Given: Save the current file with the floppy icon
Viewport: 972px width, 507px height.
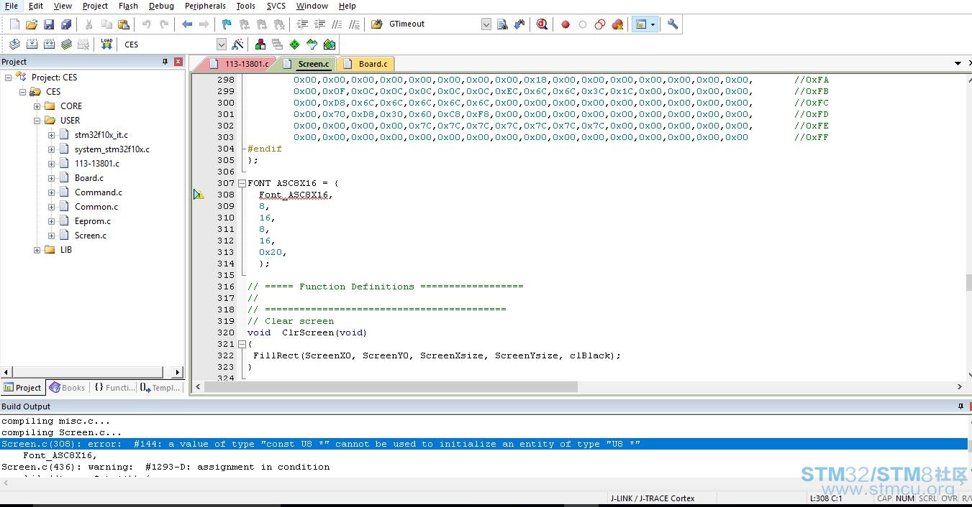Looking at the screenshot, I should [48, 24].
